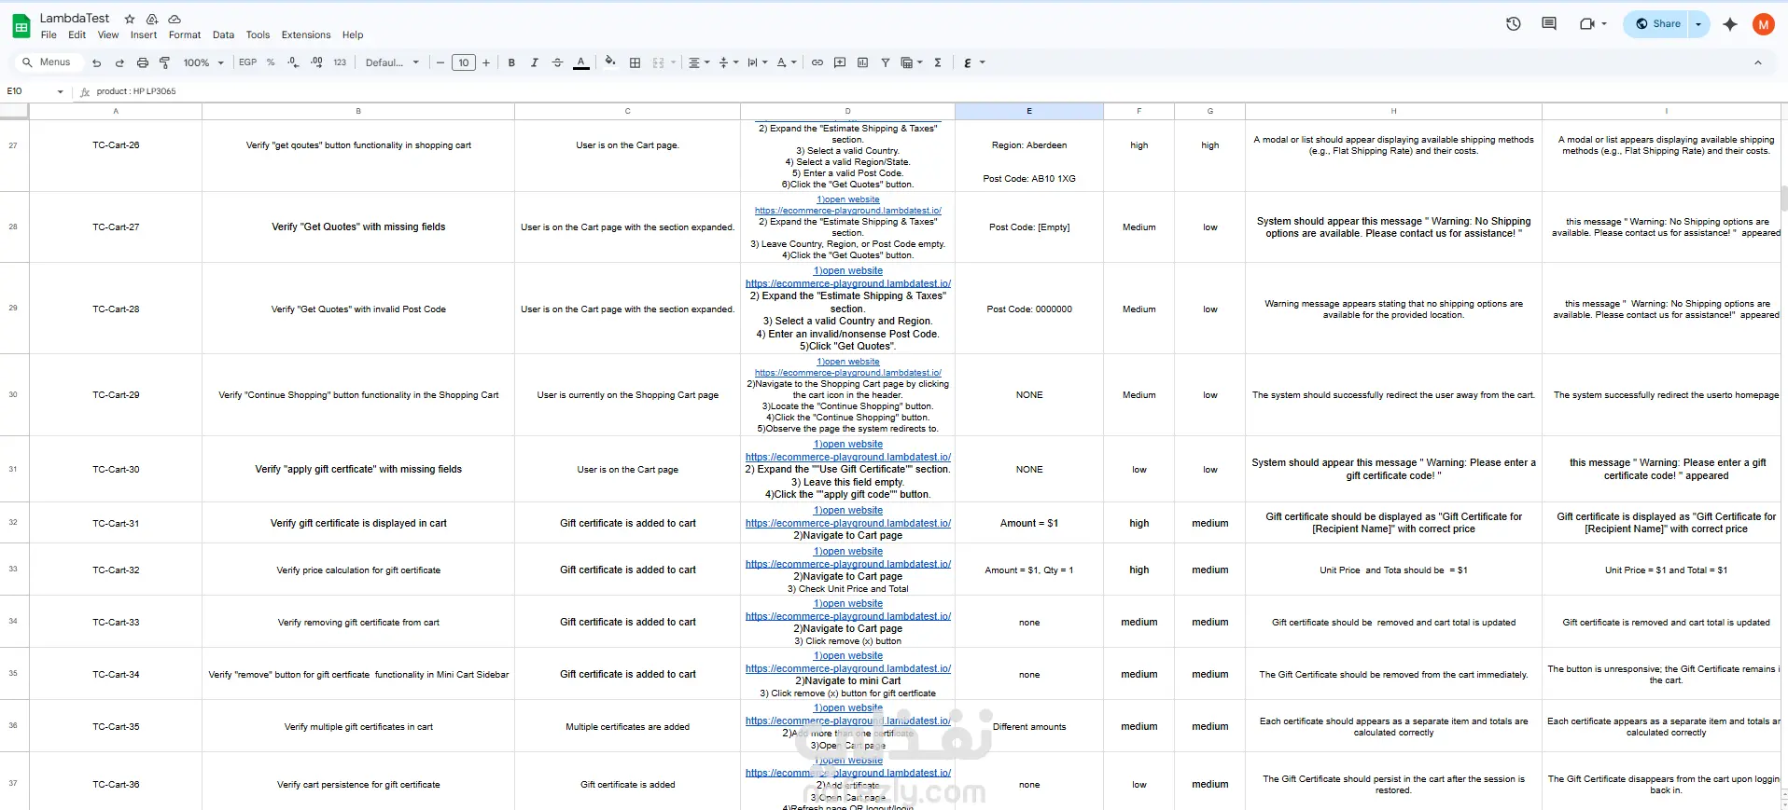Collapse the toolbar with the chevron
The width and height of the screenshot is (1788, 810).
1758,62
